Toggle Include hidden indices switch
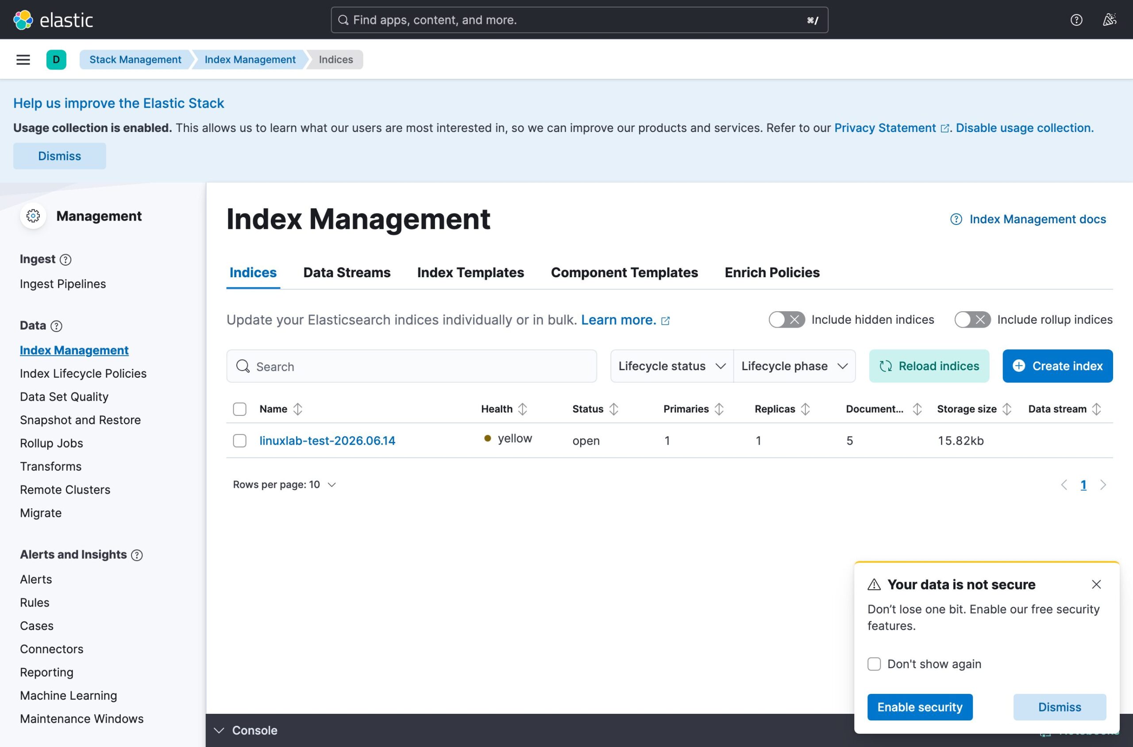 tap(787, 320)
